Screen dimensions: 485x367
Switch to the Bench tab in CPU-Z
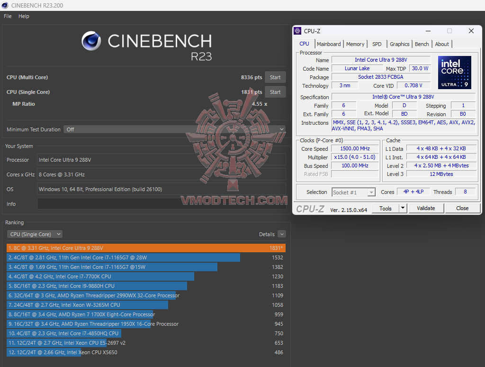click(x=422, y=44)
